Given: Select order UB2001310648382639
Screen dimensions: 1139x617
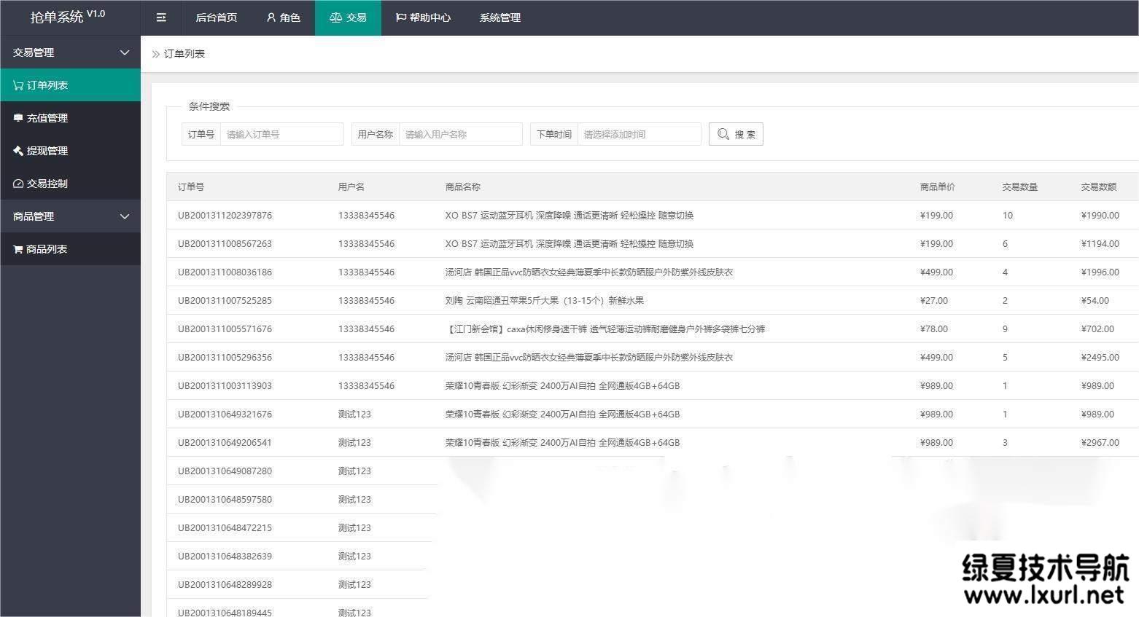Looking at the screenshot, I should click(x=225, y=557).
